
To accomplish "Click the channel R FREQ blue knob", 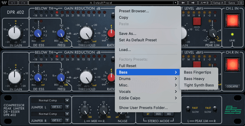I will click(61, 77).
